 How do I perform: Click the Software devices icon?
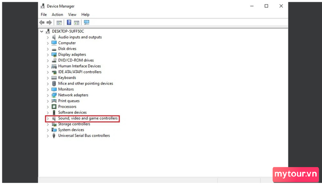point(54,113)
